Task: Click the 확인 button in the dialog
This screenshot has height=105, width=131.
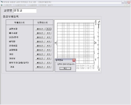Action: 65,68
